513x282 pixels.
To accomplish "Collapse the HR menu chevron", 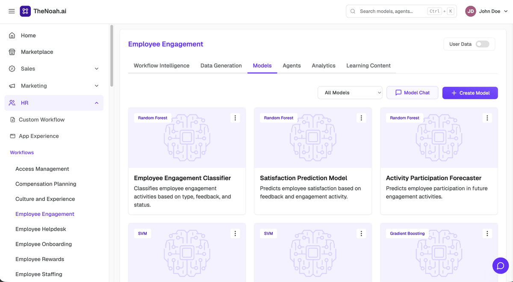I will [x=97, y=103].
